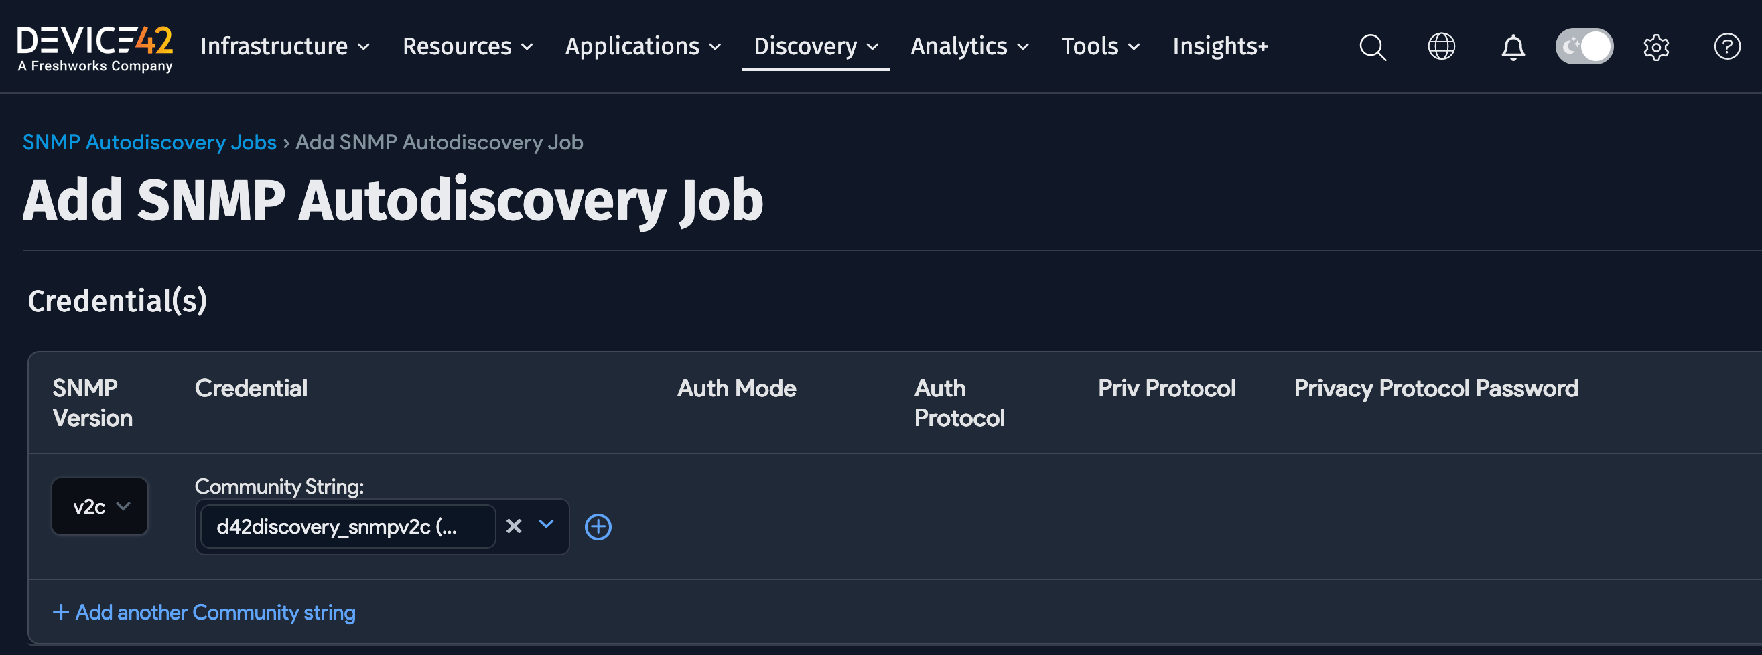Select the d42discovery_snmpv2c credential field
The width and height of the screenshot is (1762, 655).
(347, 526)
